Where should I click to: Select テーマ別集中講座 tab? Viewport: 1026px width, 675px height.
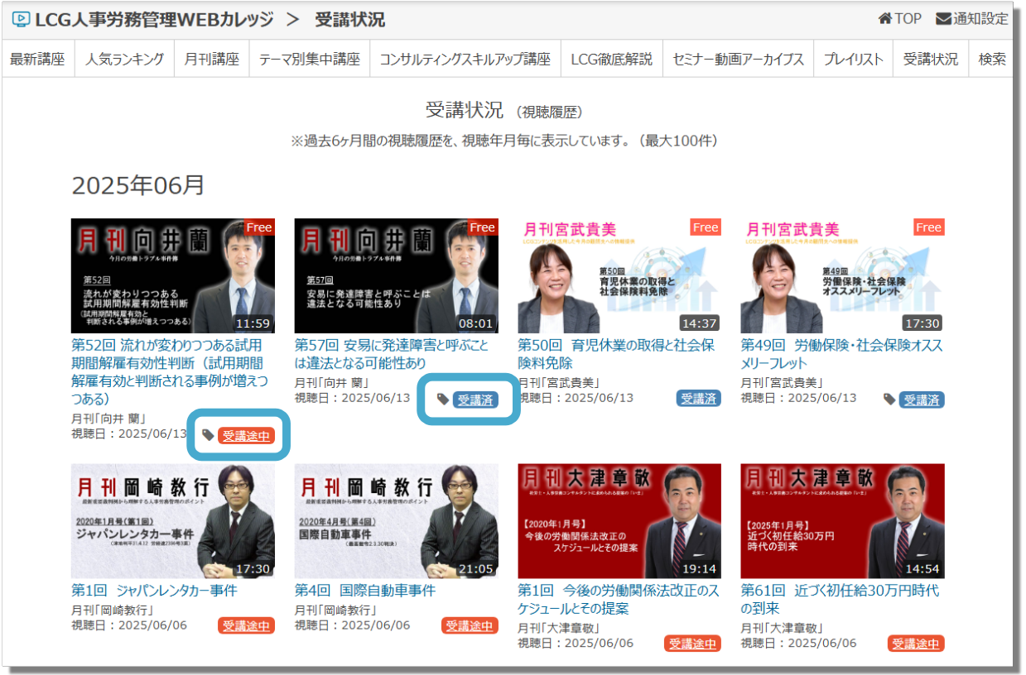[309, 60]
